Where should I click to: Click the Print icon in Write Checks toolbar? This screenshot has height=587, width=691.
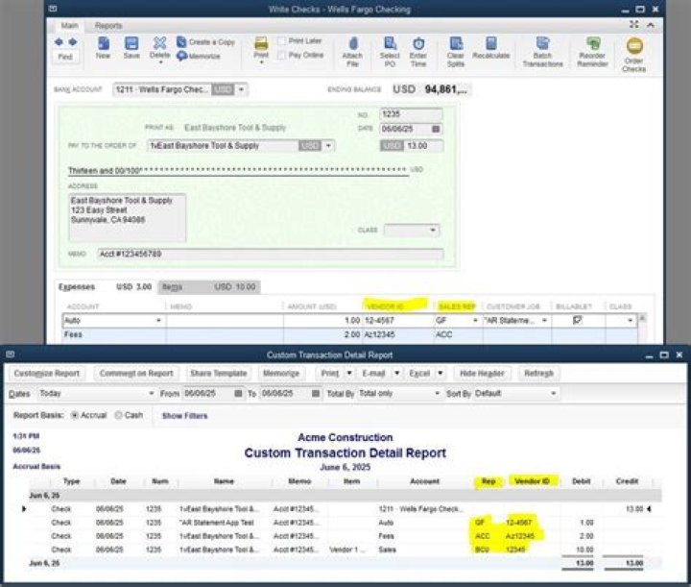coord(261,48)
